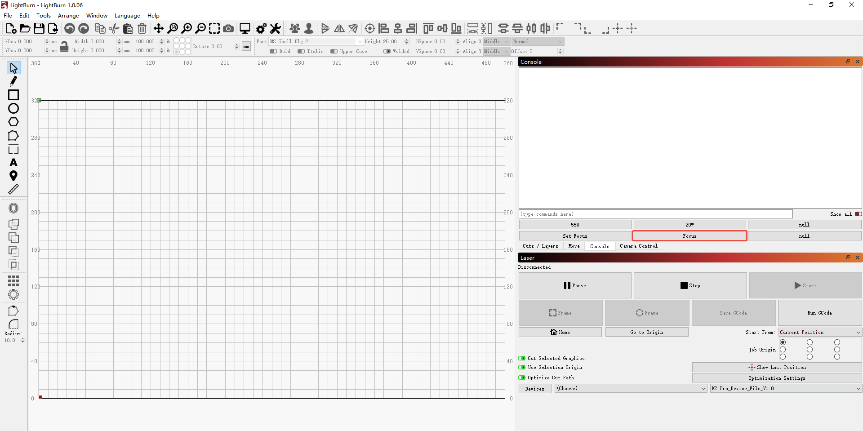Toggle the Upper Case switch

pos(334,51)
